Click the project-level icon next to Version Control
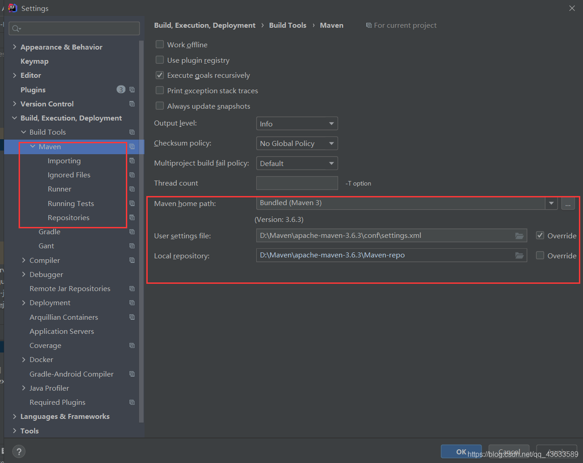The image size is (583, 463). (132, 104)
